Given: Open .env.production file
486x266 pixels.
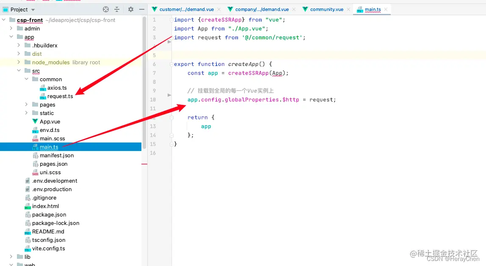Looking at the screenshot, I should coord(52,189).
